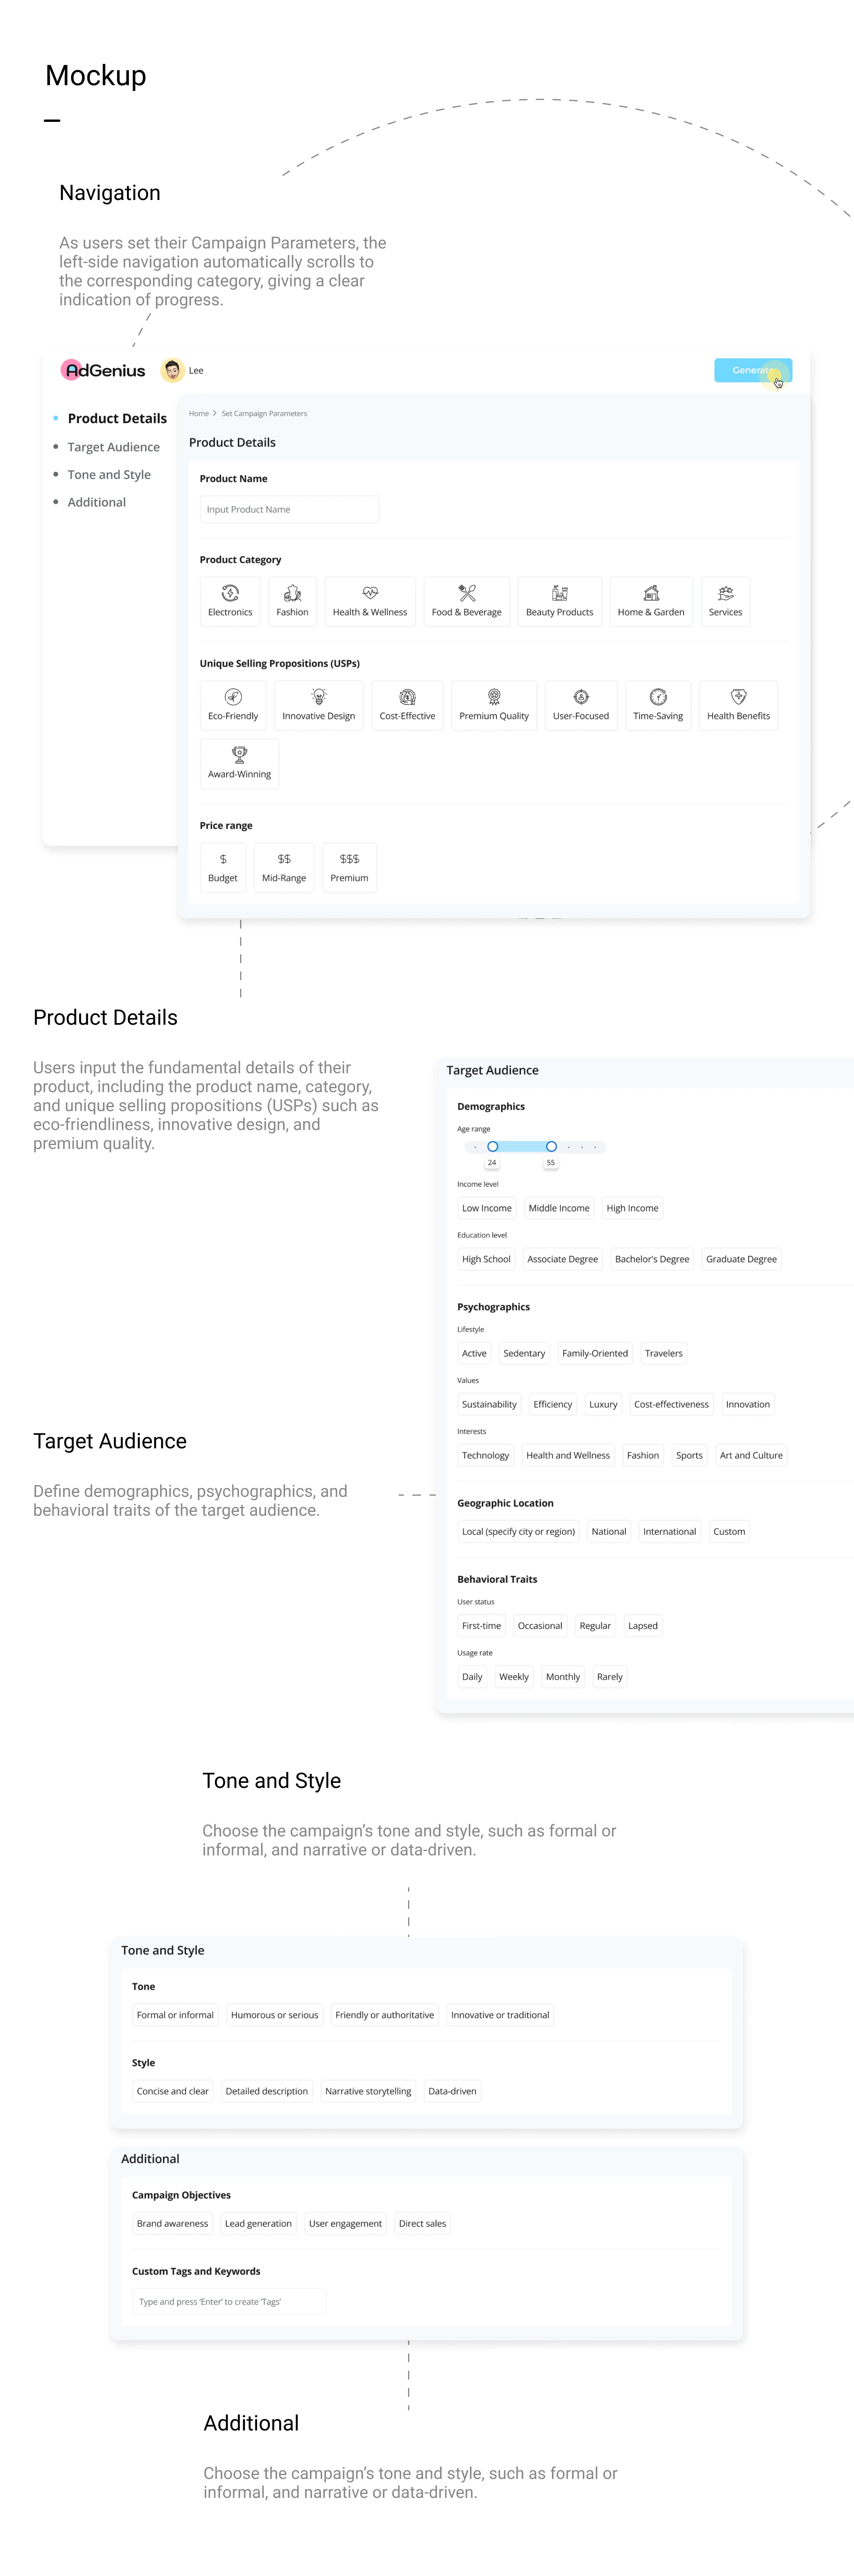Select Food & Beverage utensils icon

pos(467,593)
